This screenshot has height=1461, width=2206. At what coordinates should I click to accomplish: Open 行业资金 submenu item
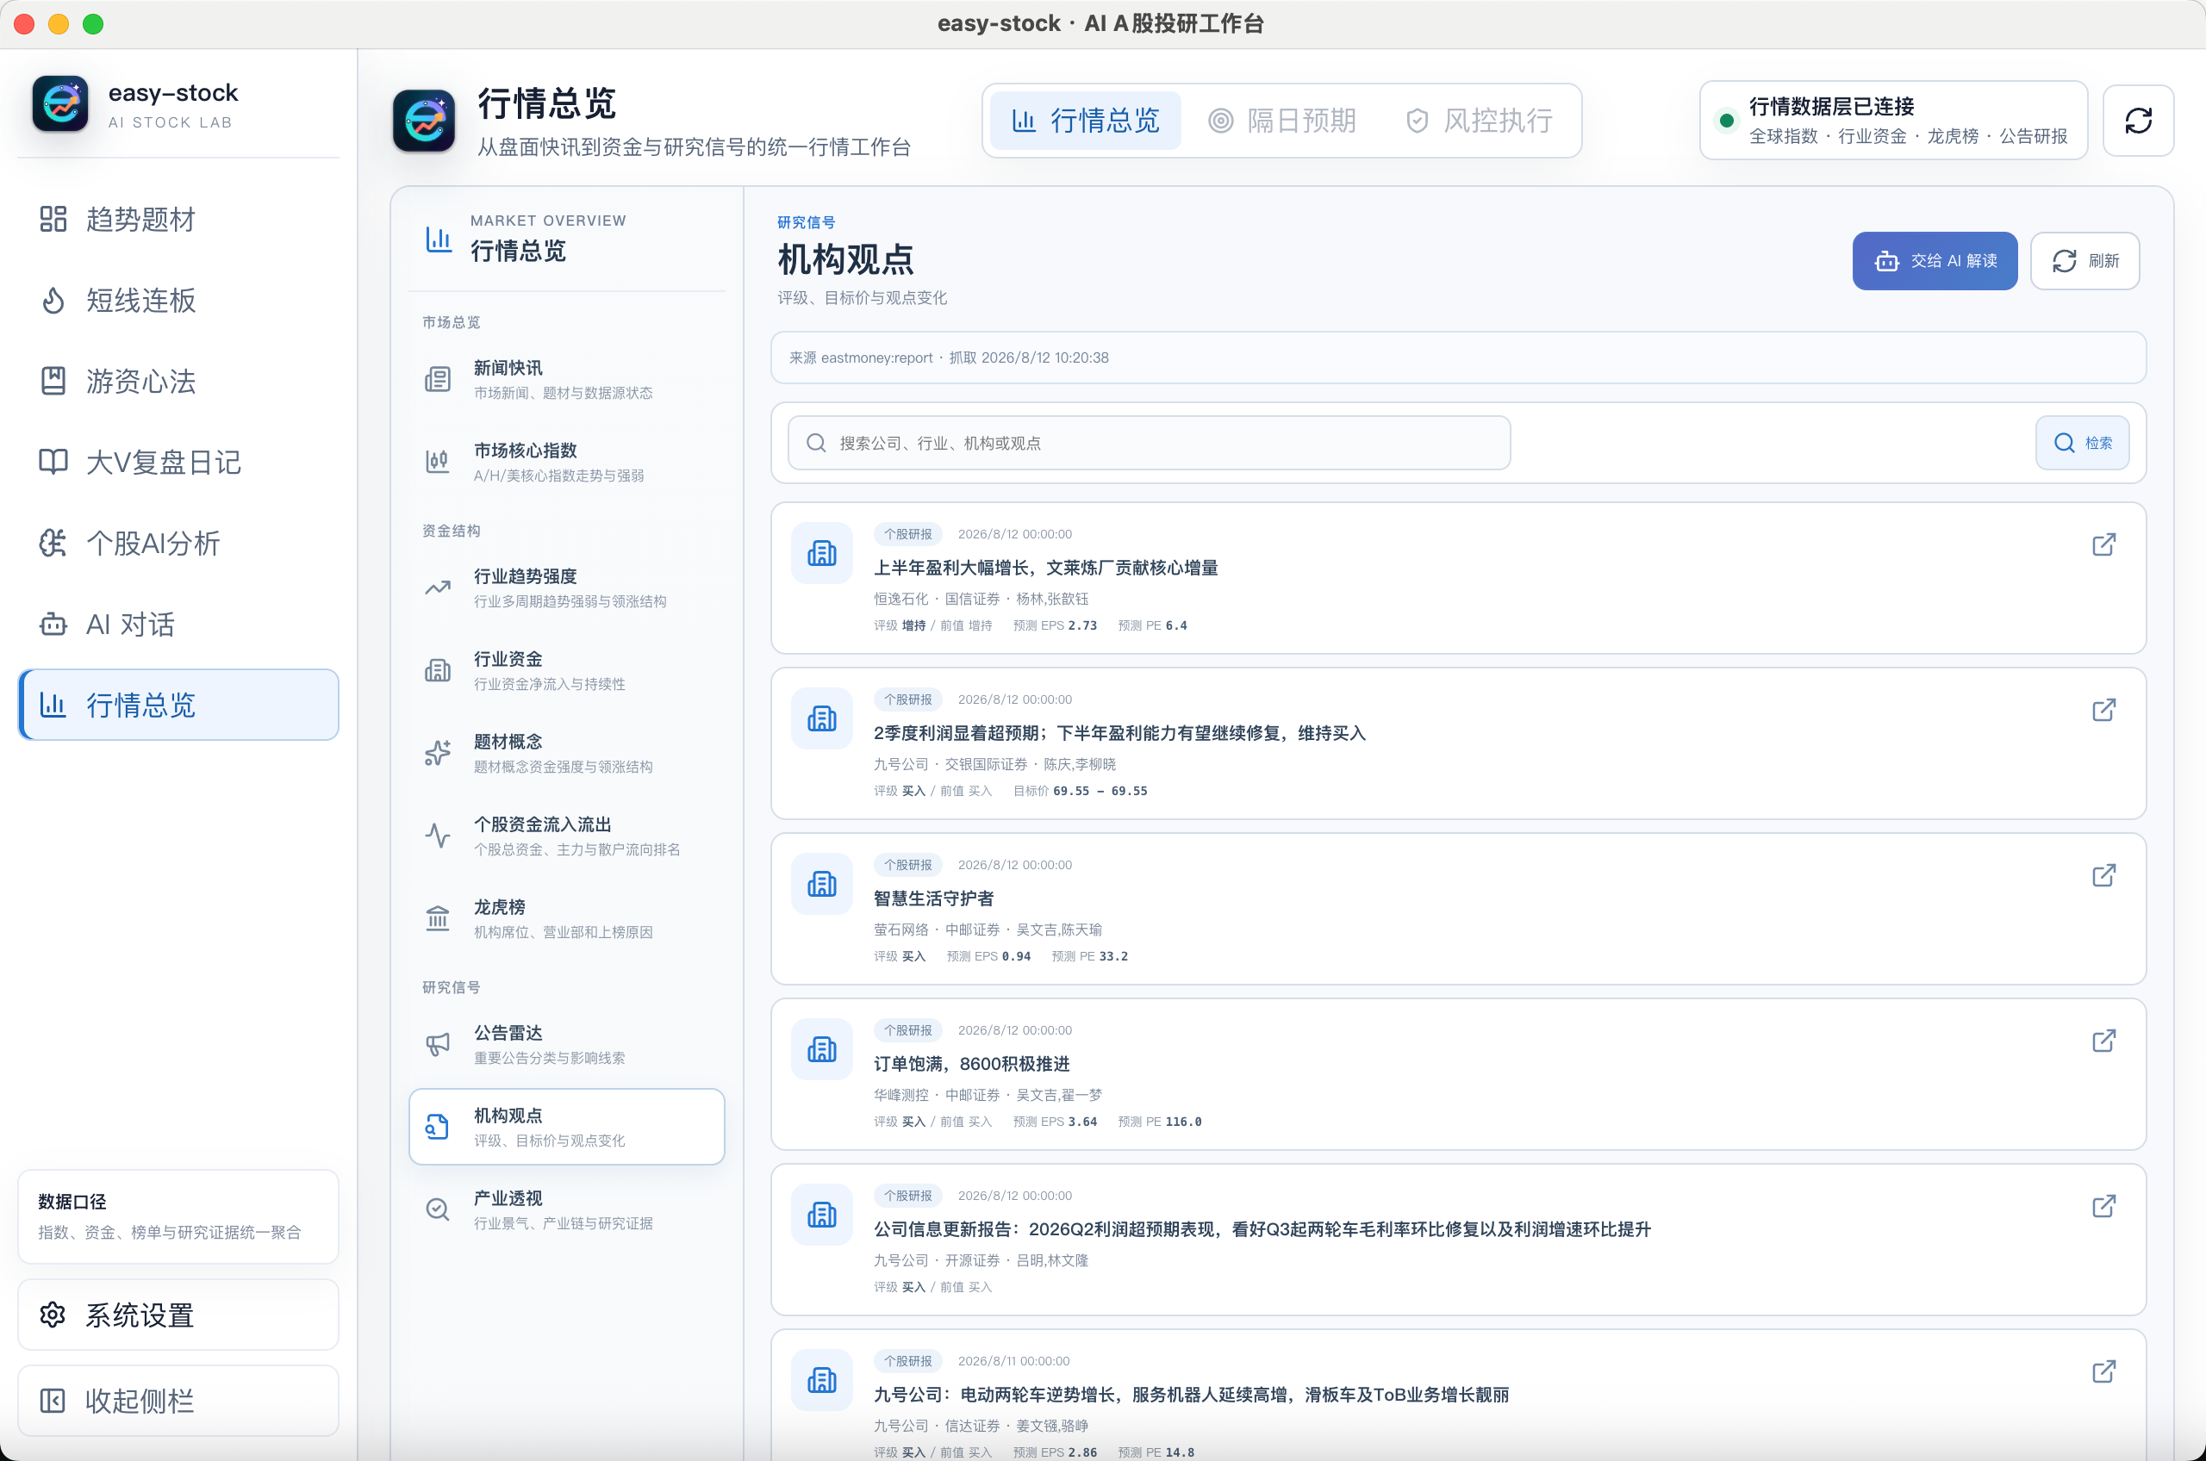pos(567,671)
